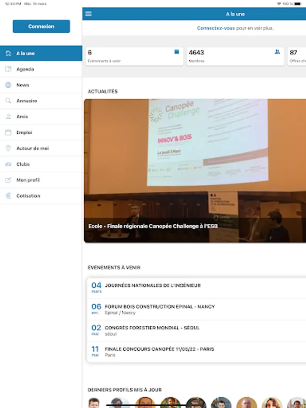306x408 pixels.
Task: Click the Amis people icon
Action: point(8,117)
